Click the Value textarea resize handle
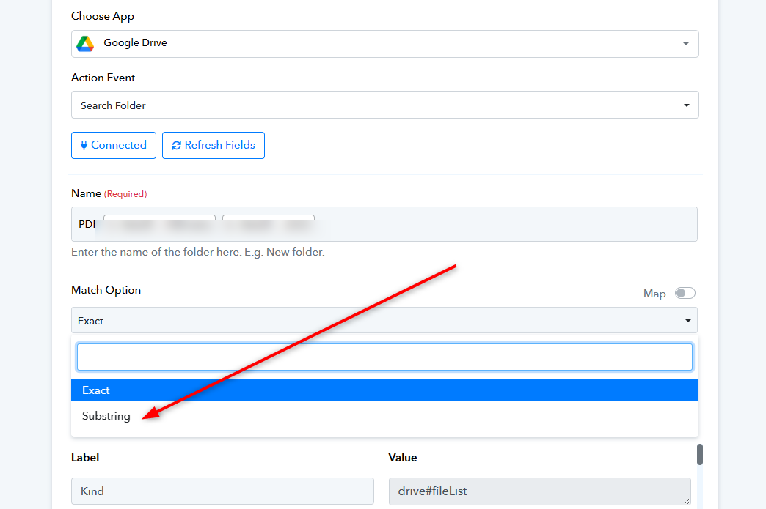The image size is (766, 509). [687, 500]
